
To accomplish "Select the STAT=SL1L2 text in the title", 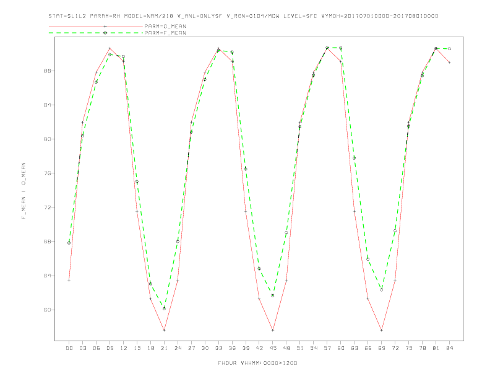I will pyautogui.click(x=67, y=16).
